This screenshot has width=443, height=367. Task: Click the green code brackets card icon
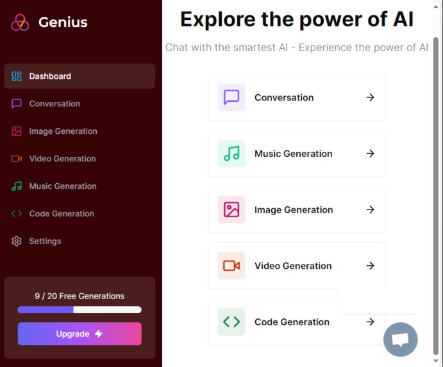[231, 322]
